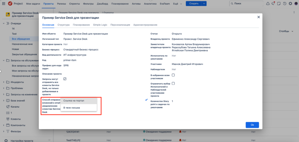
Task: Open the Администрирование tab
Action: (x=145, y=25)
